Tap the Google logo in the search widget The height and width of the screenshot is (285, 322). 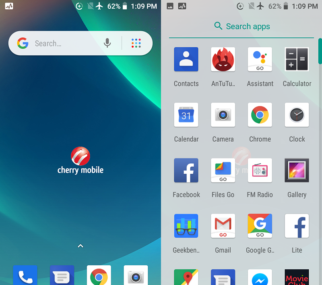pyautogui.click(x=23, y=43)
